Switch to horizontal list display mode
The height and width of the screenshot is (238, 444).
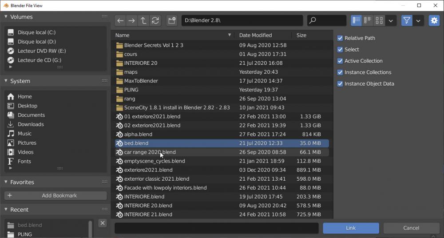pyautogui.click(x=368, y=21)
